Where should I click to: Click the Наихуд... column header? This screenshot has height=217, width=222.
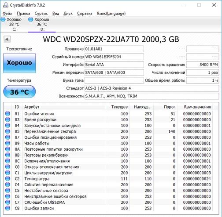tap(141, 107)
